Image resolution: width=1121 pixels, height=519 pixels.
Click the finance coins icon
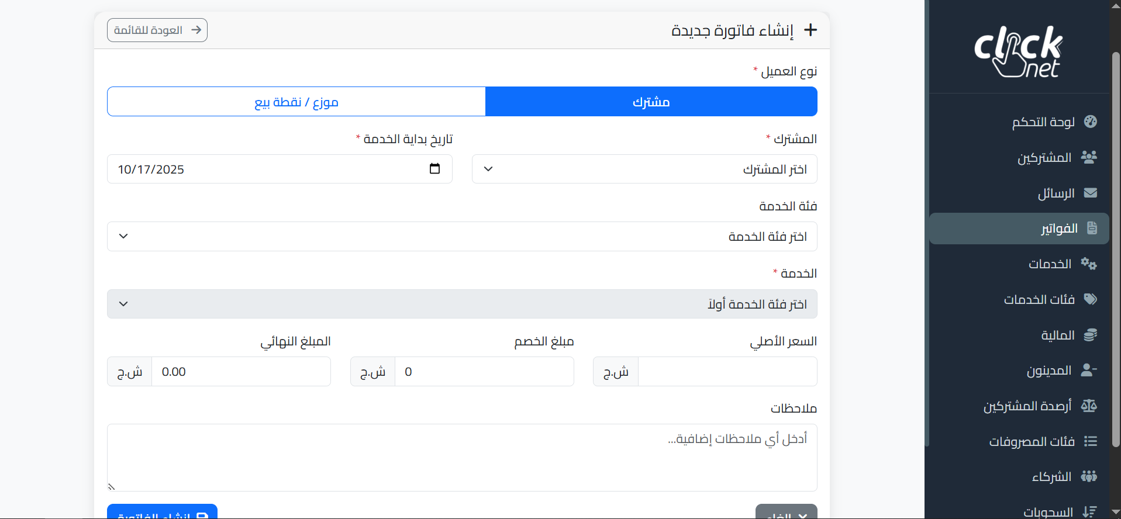(1090, 335)
